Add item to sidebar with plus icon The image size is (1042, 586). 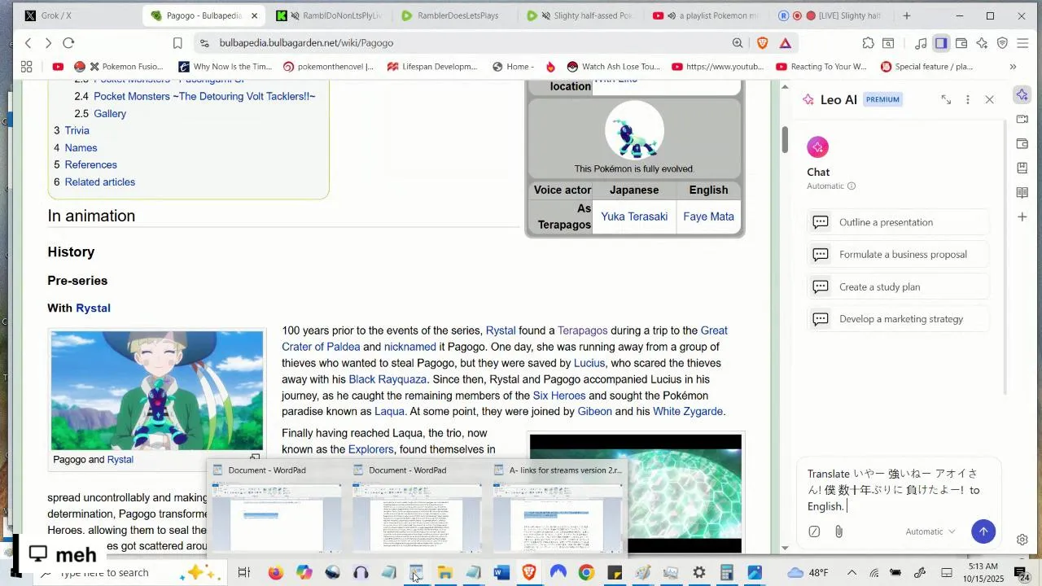[x=1022, y=217]
